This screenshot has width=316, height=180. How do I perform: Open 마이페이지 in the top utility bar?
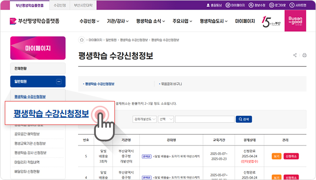[235, 5]
